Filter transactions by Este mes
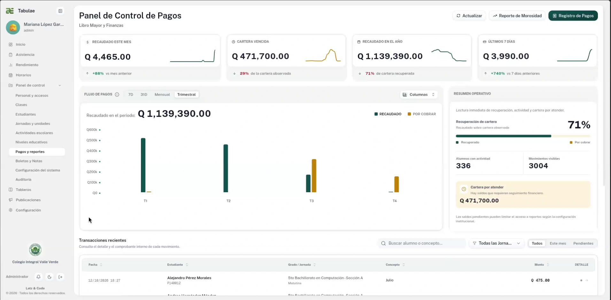 (x=558, y=243)
